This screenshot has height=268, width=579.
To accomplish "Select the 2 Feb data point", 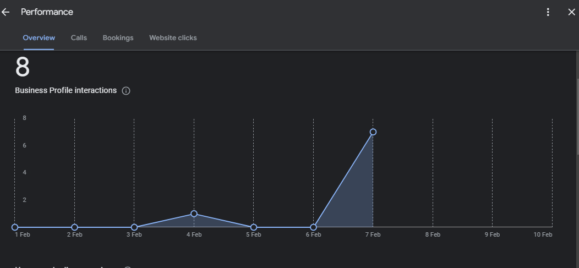I will pos(74,227).
